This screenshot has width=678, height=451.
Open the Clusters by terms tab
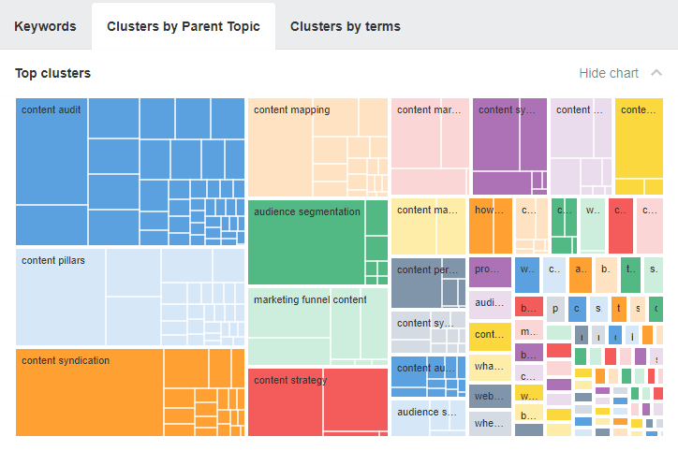346,26
